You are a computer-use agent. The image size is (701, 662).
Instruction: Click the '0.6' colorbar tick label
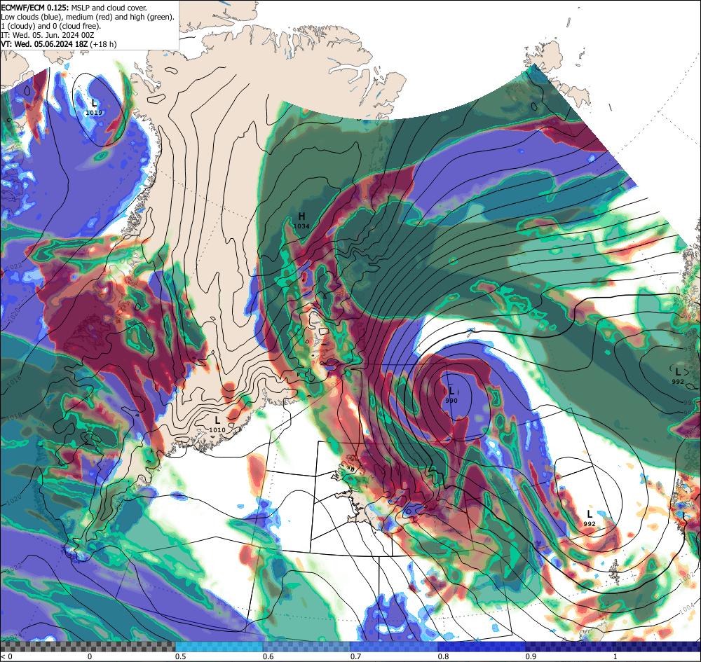[x=268, y=656]
